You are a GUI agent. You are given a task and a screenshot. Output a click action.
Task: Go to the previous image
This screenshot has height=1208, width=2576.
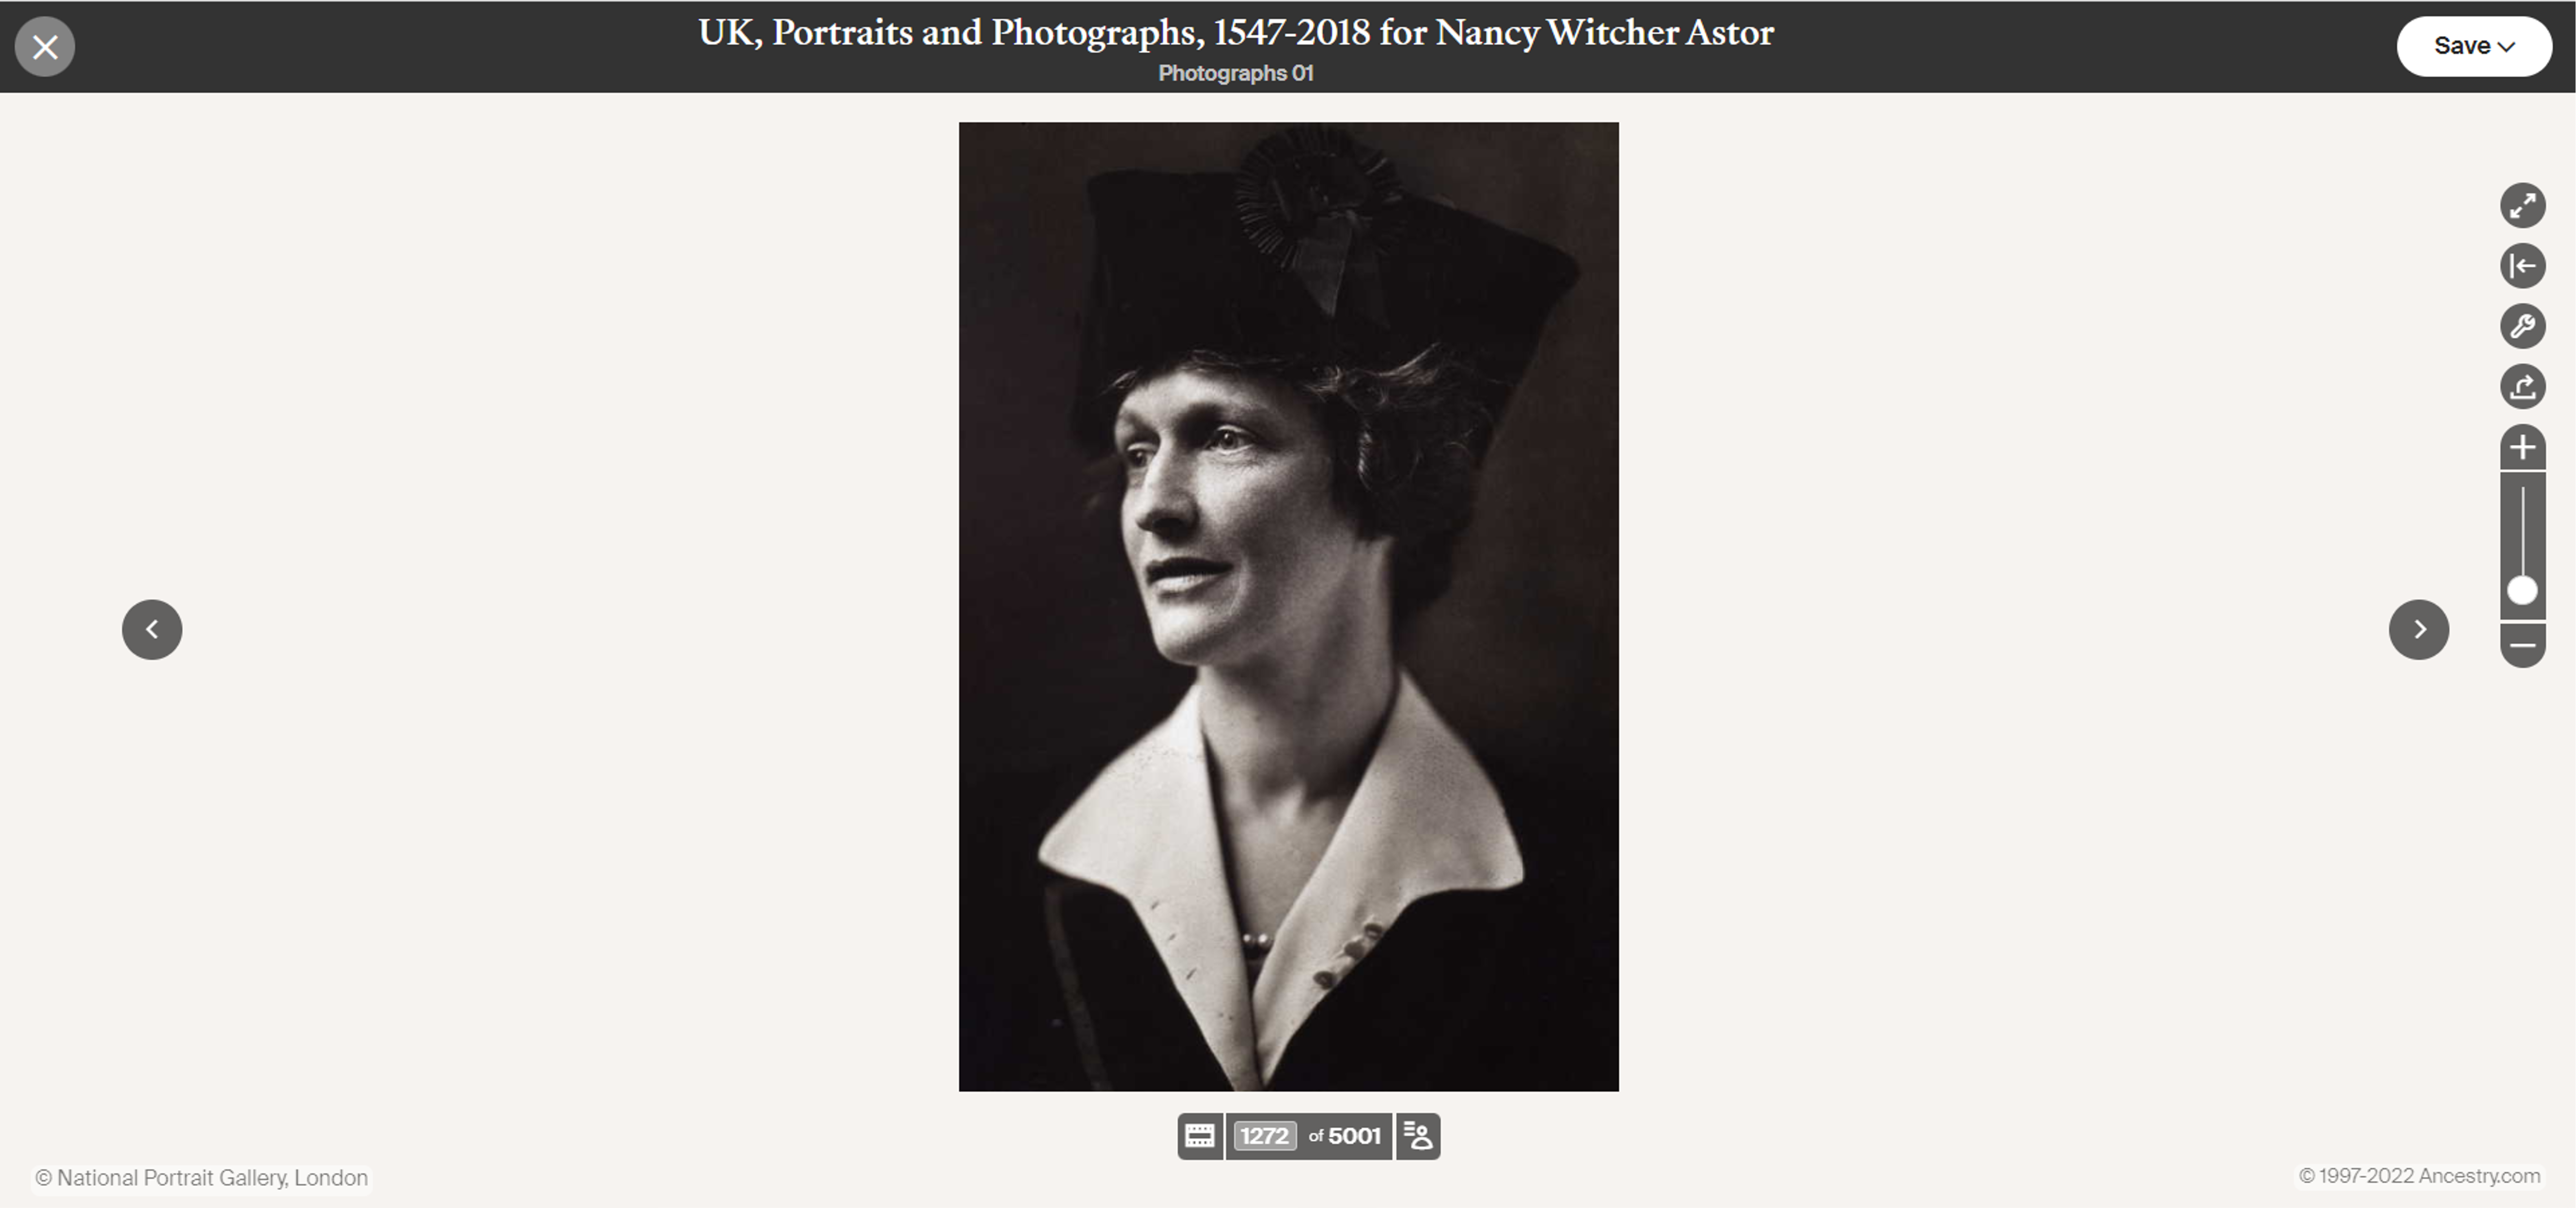click(152, 629)
